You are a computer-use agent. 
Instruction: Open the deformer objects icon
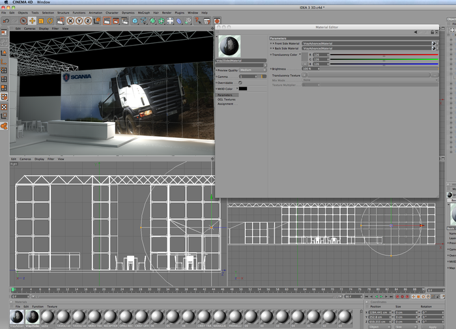[179, 21]
